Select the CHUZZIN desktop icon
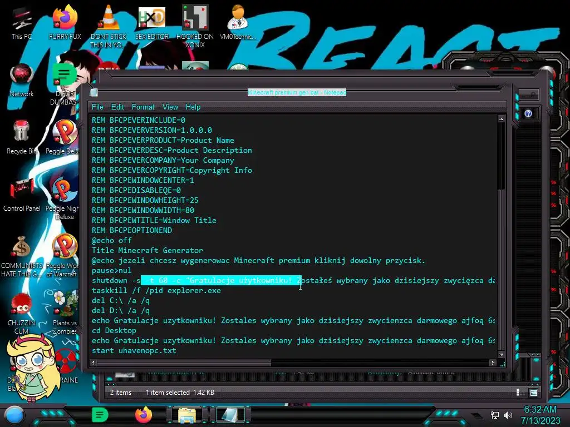570x427 pixels. click(x=22, y=314)
